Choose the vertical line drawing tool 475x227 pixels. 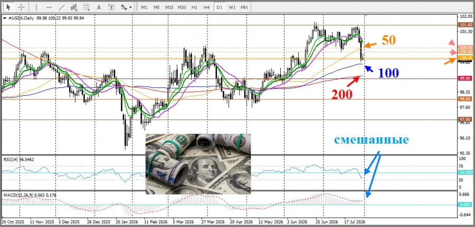coord(36,7)
